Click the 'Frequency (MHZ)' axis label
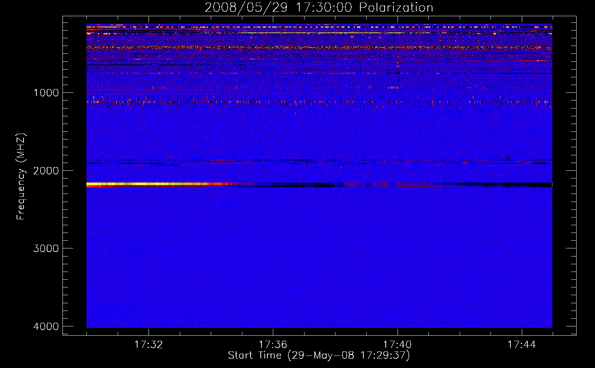This screenshot has width=595, height=368. (21, 177)
